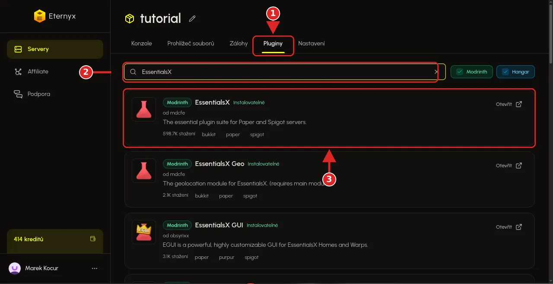Click Instalovatelné label on EssentialsX GUI
This screenshot has width=553, height=284.
point(262,226)
